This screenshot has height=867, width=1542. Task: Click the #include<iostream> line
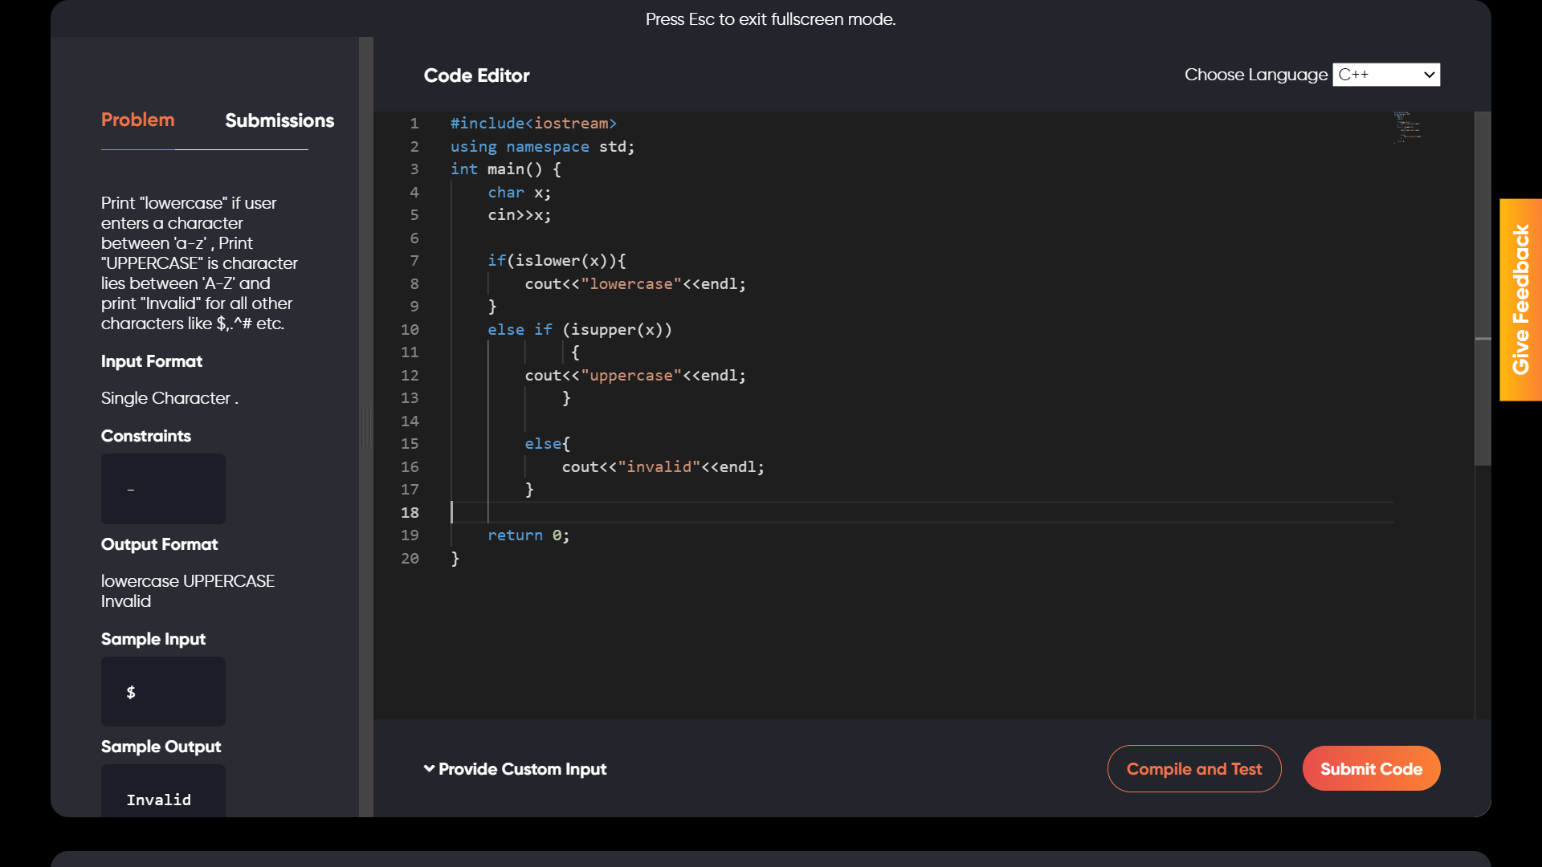(x=533, y=124)
